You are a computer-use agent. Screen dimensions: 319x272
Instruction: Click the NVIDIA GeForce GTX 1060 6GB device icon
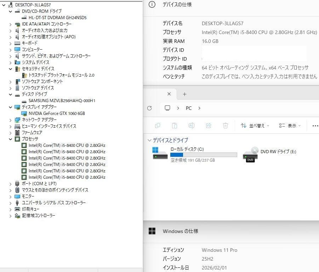24,113
